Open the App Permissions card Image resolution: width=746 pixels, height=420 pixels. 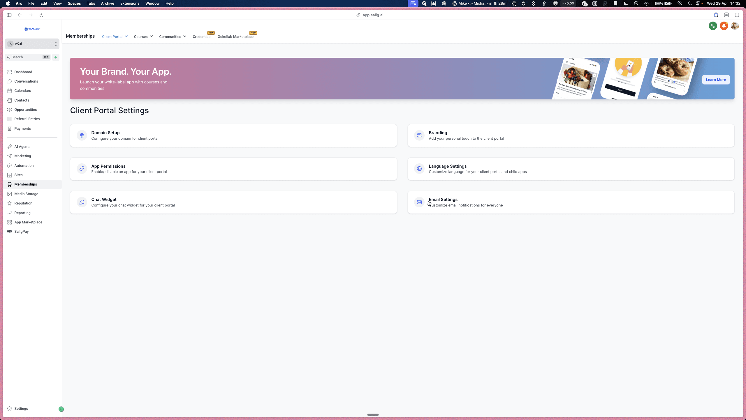[233, 169]
